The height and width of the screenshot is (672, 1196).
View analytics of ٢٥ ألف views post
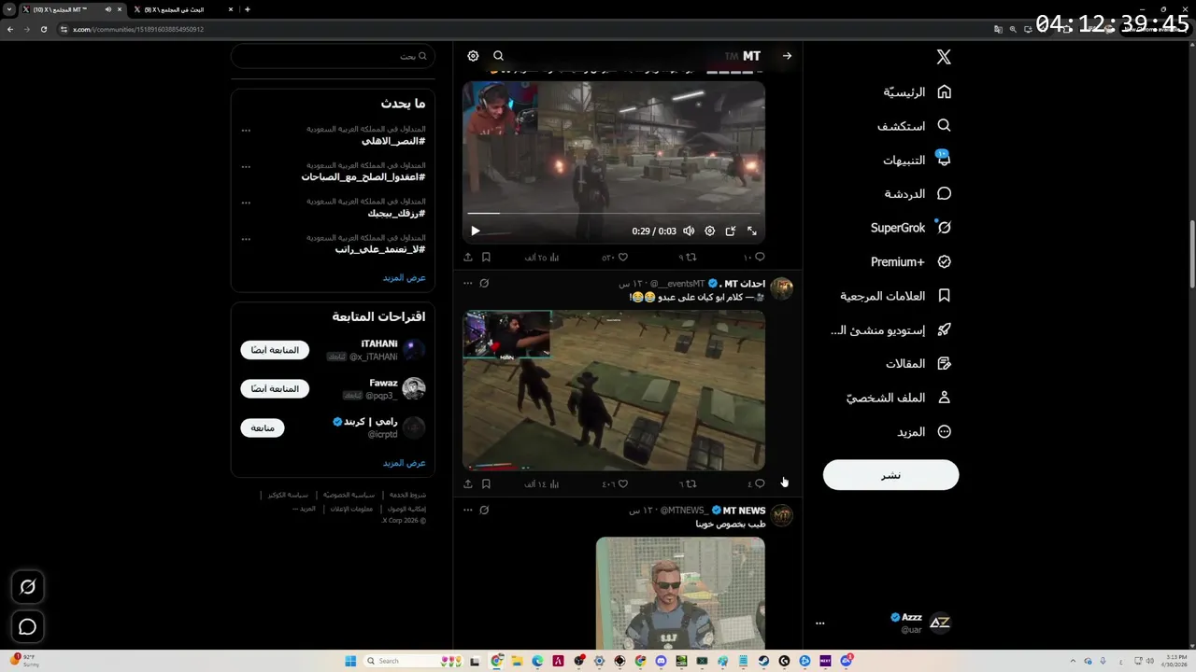coord(542,257)
